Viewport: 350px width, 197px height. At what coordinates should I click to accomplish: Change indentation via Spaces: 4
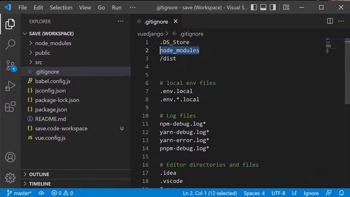click(254, 193)
